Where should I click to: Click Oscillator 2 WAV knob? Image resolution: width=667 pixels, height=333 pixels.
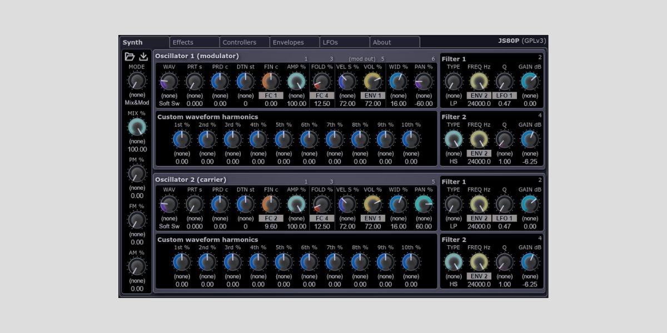(x=169, y=204)
